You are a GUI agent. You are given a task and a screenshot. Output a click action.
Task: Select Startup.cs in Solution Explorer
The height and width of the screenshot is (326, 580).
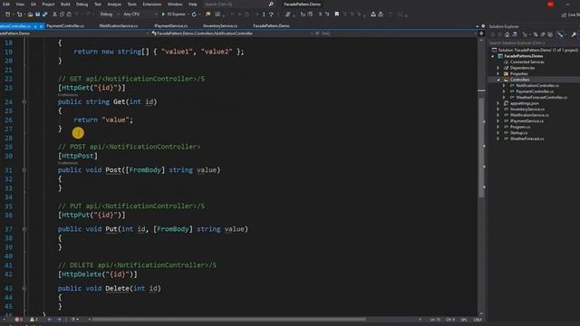pos(518,133)
